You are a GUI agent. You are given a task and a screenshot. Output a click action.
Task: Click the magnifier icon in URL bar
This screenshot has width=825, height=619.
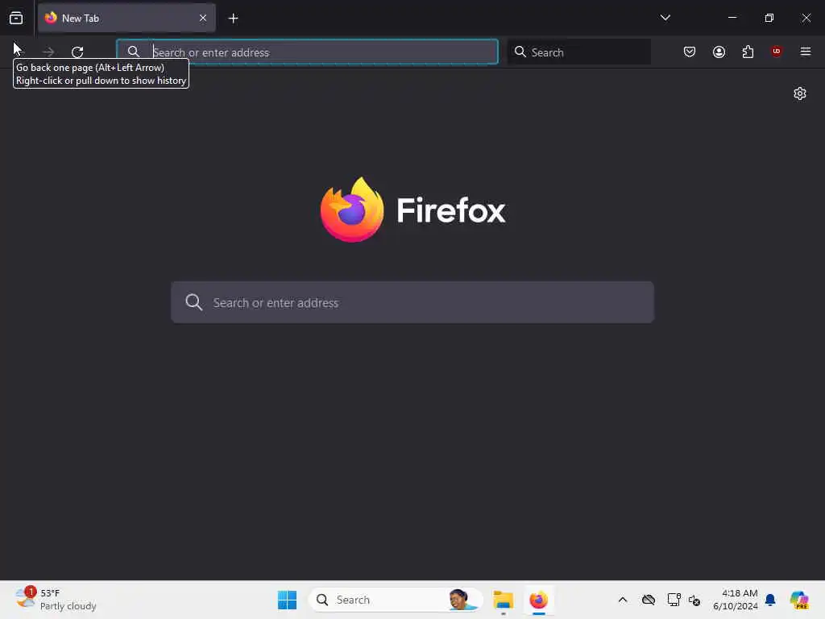134,52
